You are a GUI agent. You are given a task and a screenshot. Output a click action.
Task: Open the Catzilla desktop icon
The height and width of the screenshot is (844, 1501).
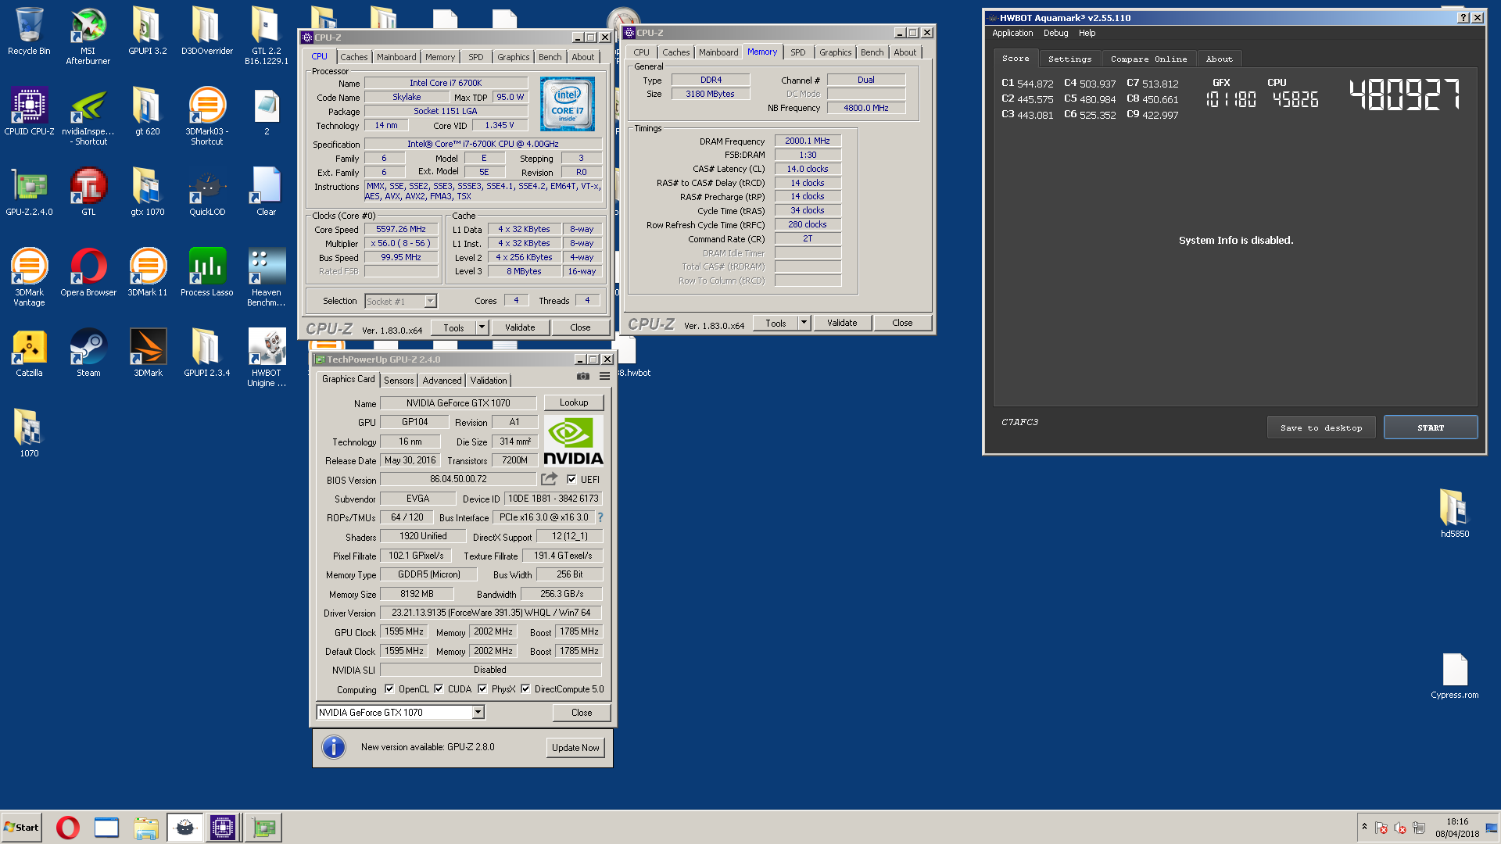29,352
